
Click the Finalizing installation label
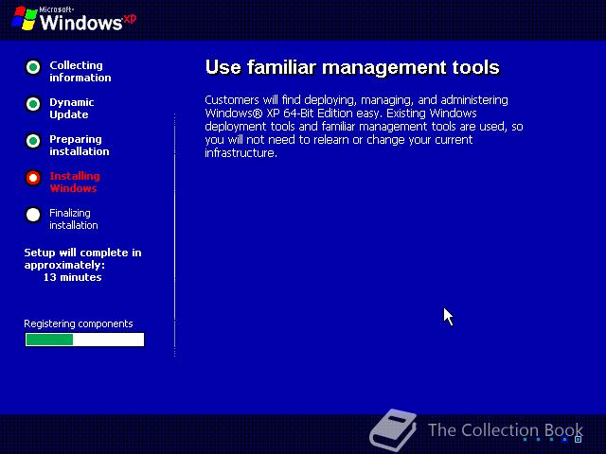(74, 219)
